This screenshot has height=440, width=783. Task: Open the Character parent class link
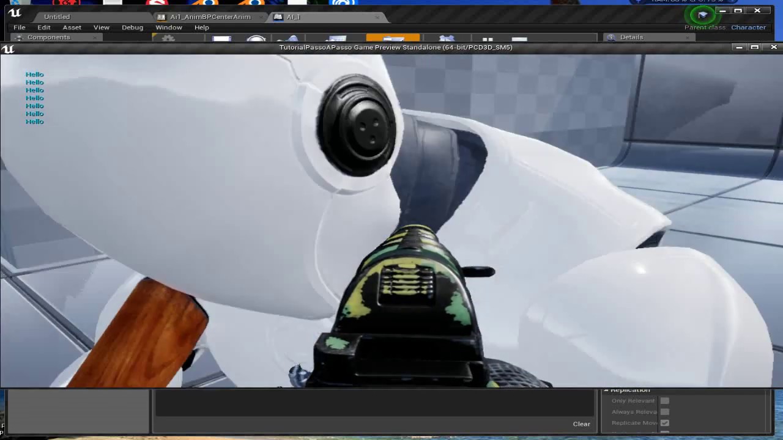point(748,28)
